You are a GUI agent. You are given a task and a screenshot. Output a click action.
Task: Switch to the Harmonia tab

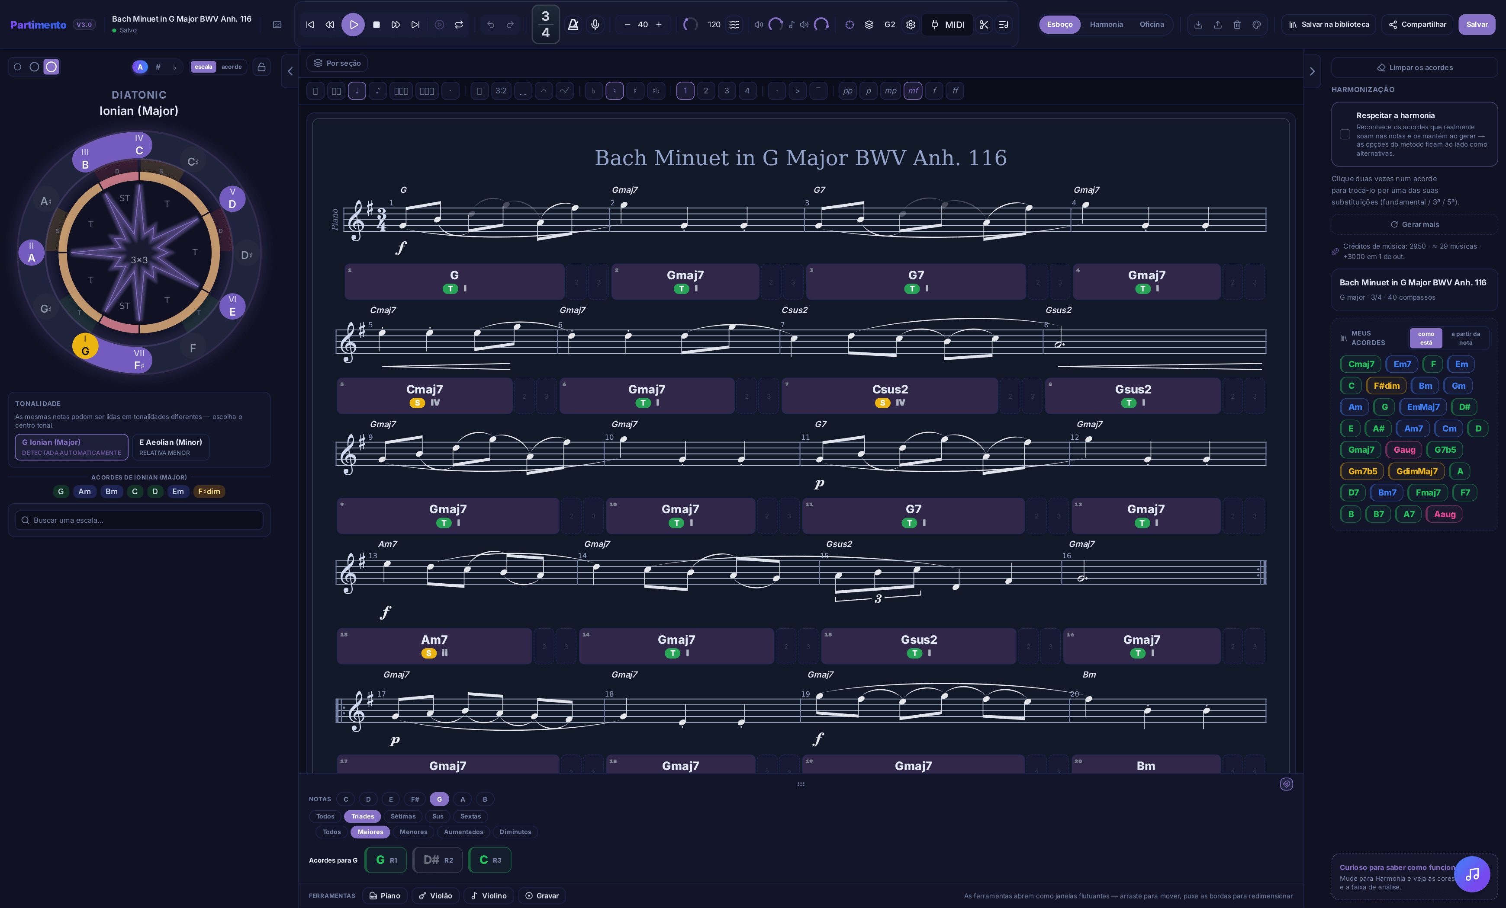[x=1106, y=24]
